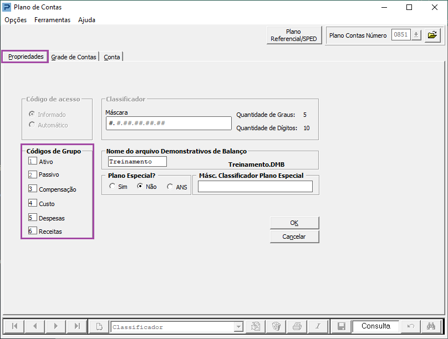Click the Máscara input field
Image resolution: width=448 pixels, height=339 pixels.
click(x=169, y=124)
